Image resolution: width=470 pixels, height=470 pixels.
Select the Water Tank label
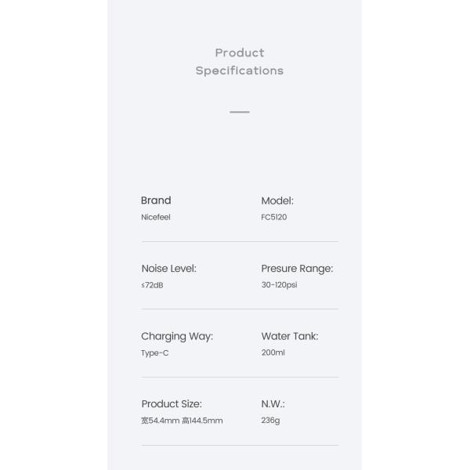point(290,336)
